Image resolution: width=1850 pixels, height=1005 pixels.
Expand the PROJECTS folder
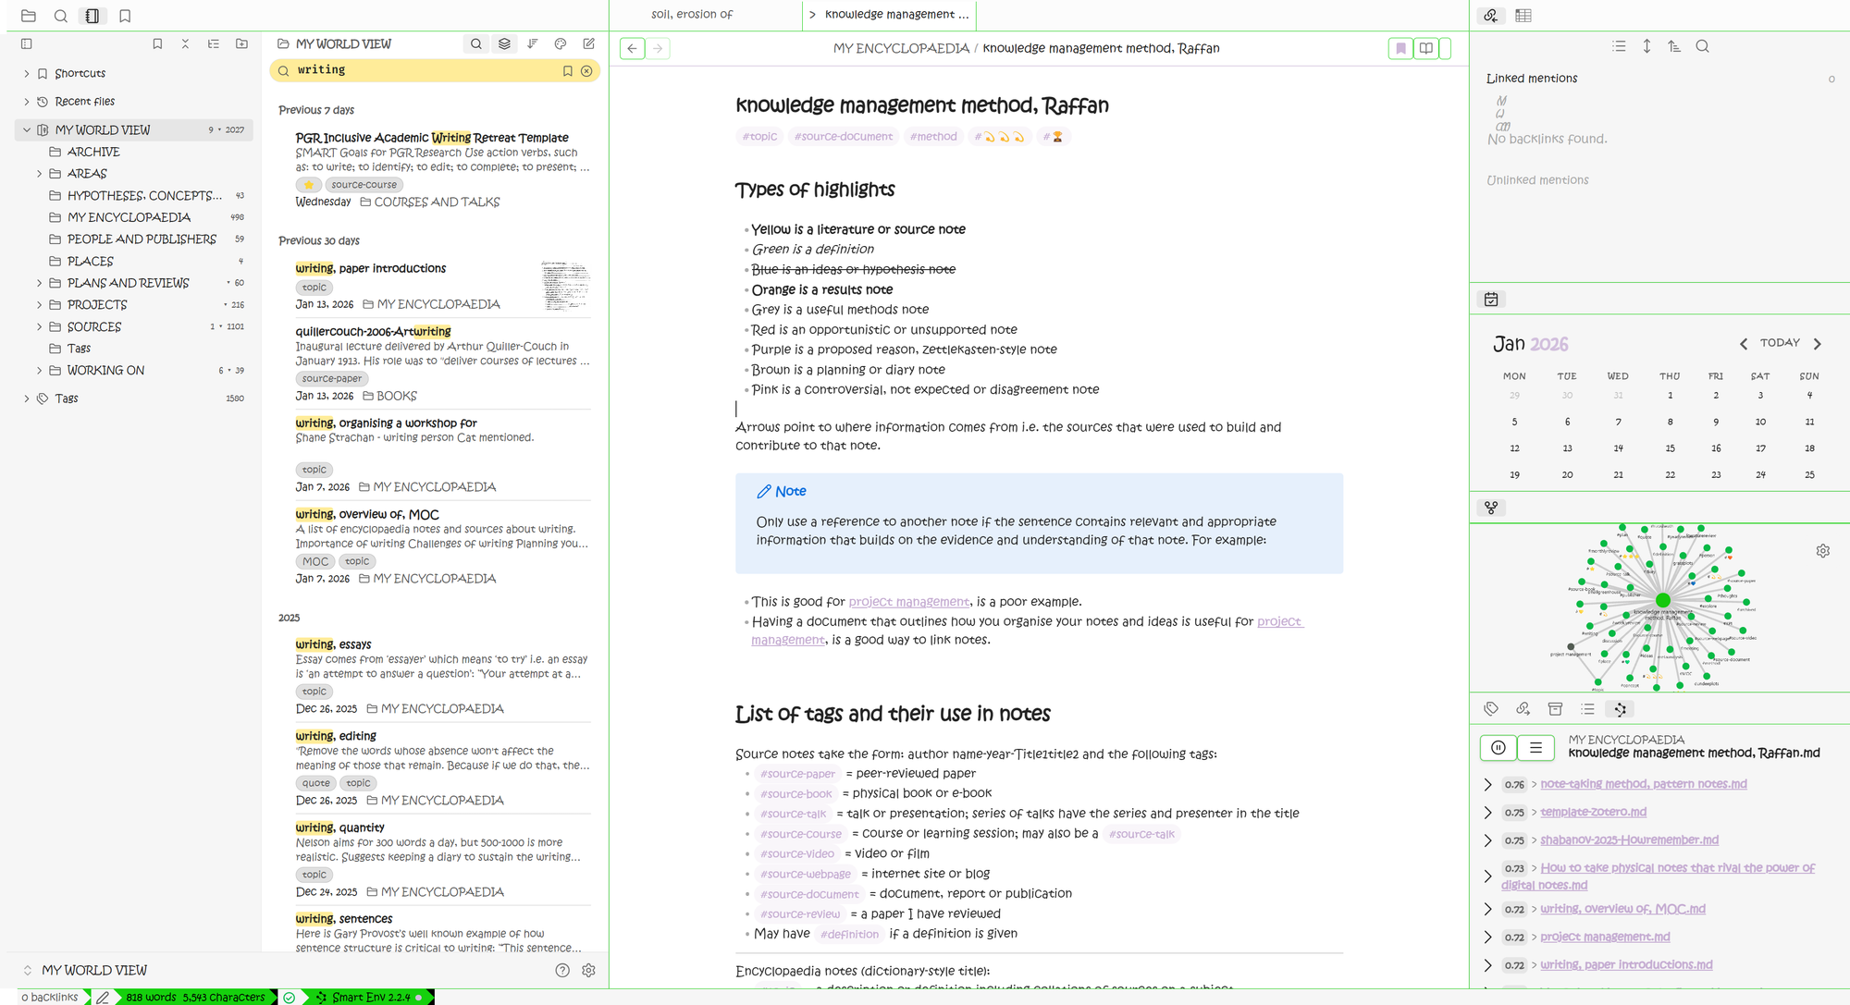point(39,305)
